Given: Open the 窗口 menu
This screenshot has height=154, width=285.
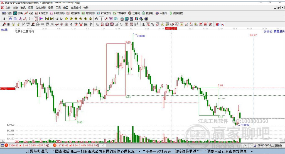Looking at the screenshot, I should tap(66, 8).
